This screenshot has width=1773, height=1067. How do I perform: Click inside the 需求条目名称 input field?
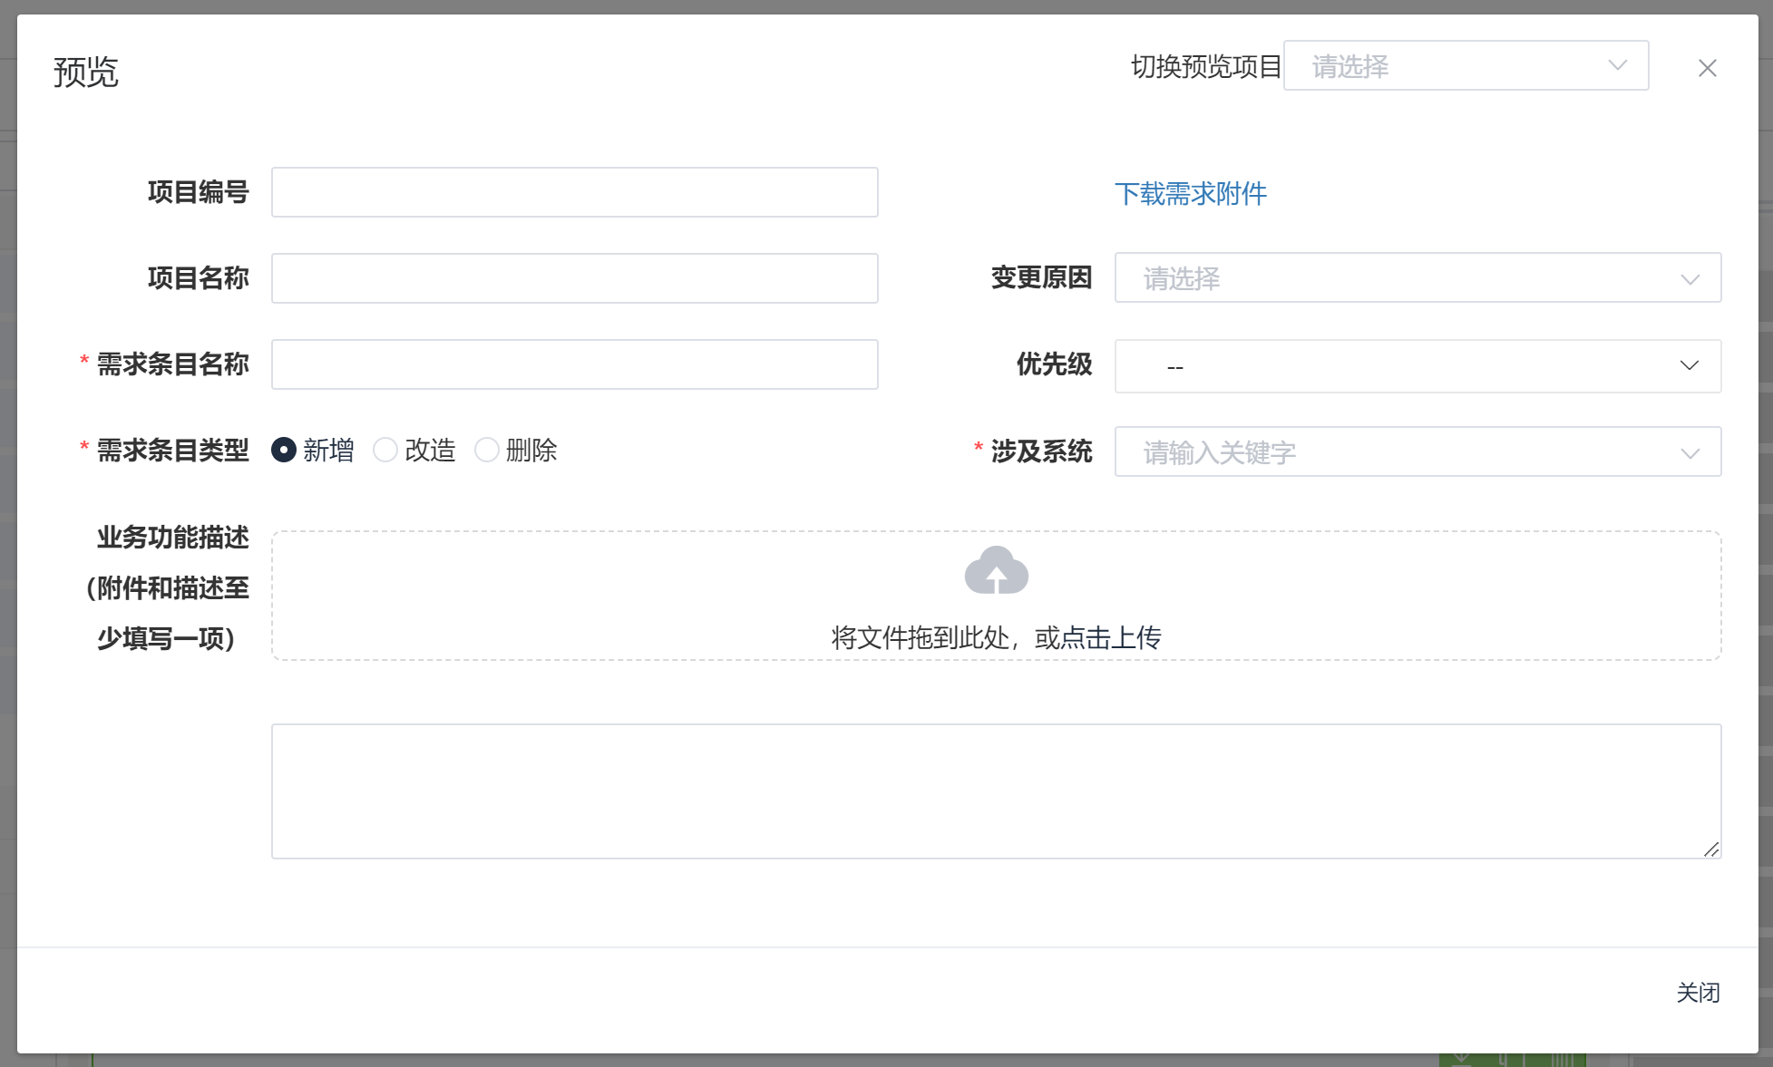574,364
